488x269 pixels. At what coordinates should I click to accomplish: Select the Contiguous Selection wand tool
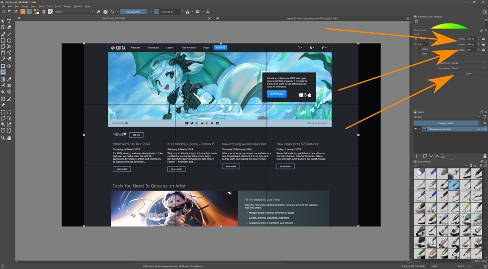coord(3,124)
